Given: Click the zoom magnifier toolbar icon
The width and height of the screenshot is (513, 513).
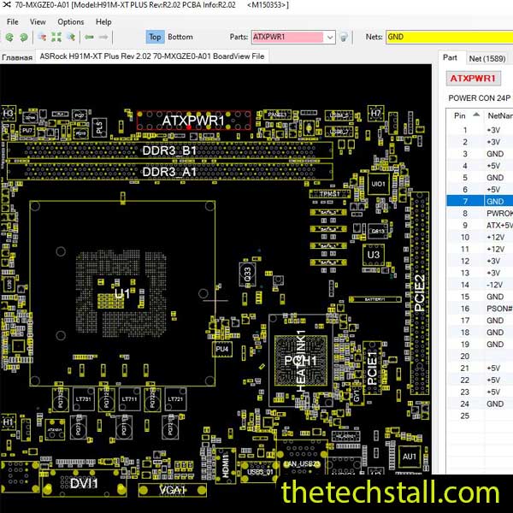Looking at the screenshot, I should coord(71,37).
